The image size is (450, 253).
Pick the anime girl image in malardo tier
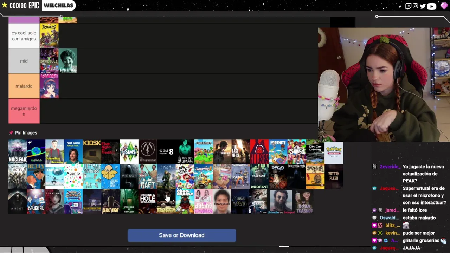[x=49, y=86]
